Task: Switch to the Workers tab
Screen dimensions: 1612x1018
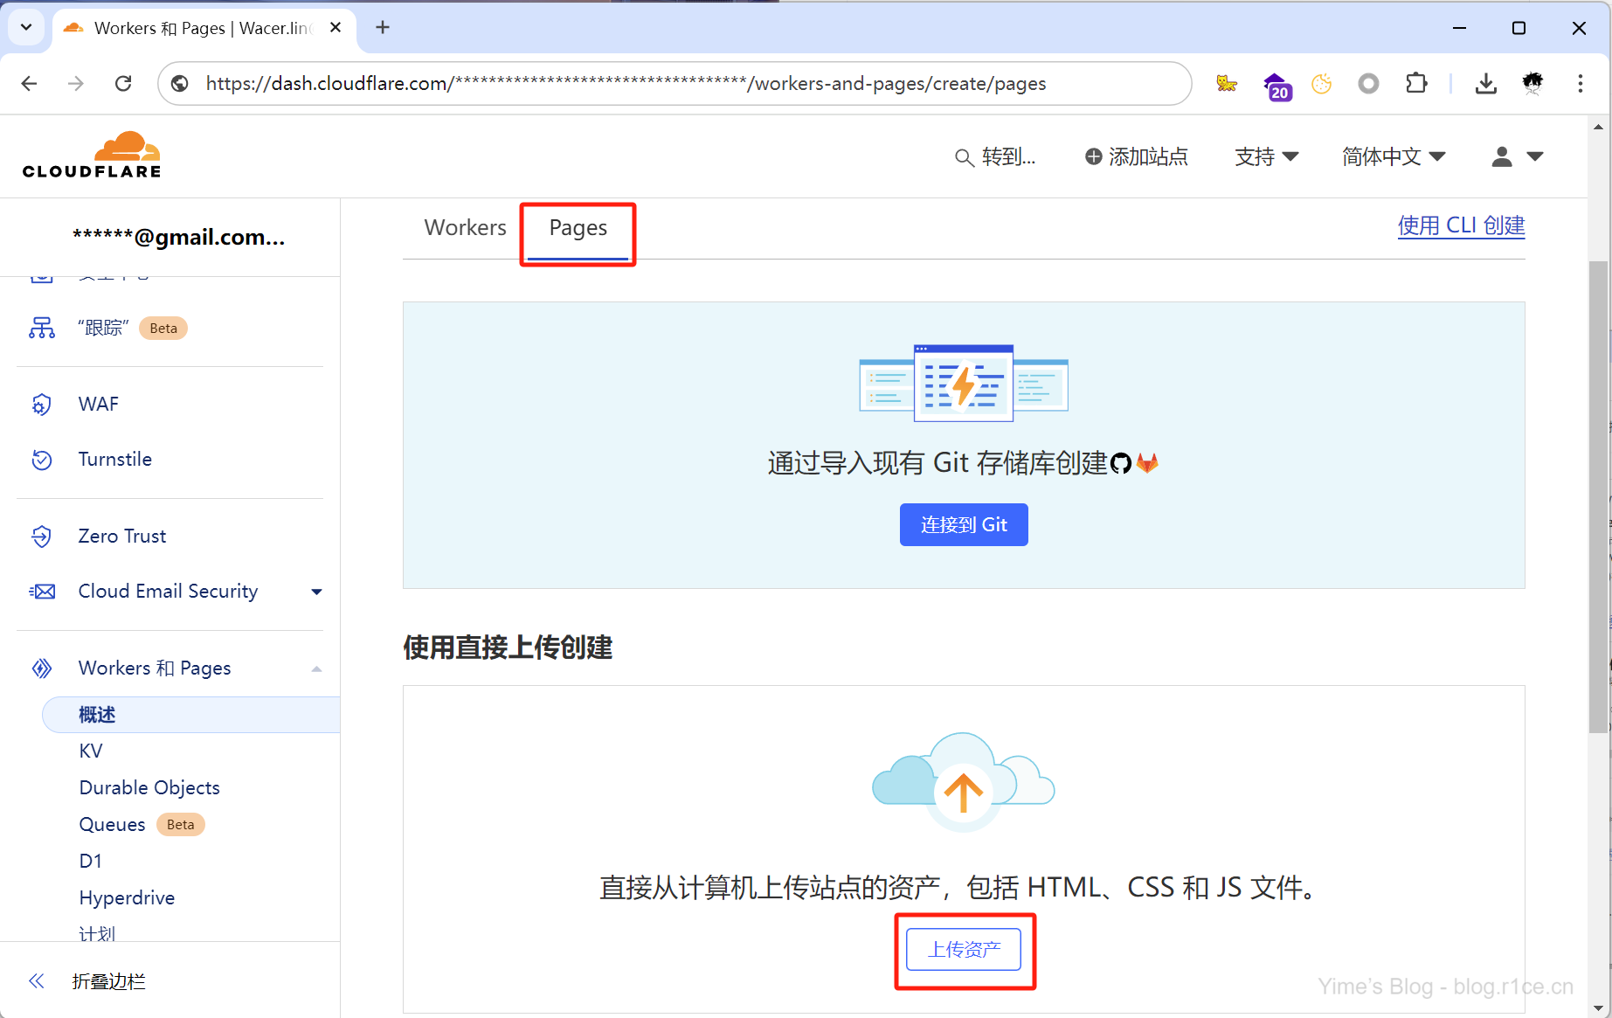Action: click(x=465, y=228)
